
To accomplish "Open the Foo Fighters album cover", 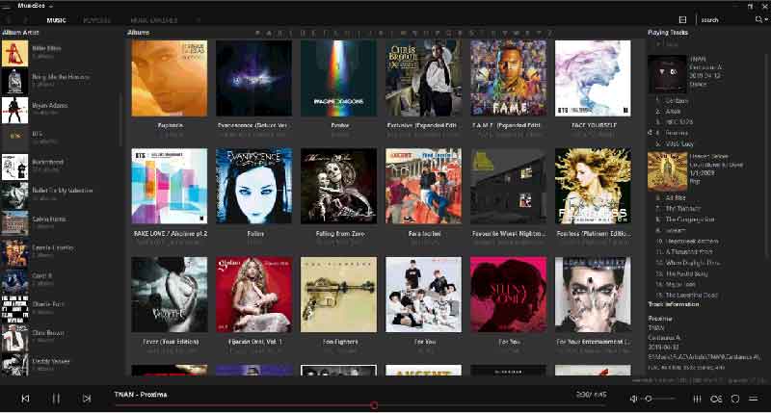I will [339, 295].
